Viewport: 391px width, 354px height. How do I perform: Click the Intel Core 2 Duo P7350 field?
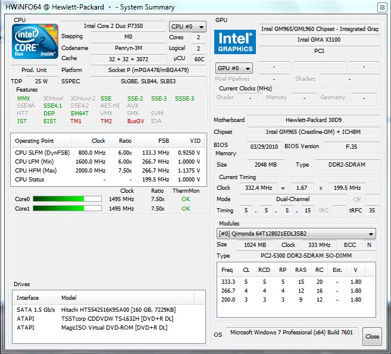(x=114, y=26)
